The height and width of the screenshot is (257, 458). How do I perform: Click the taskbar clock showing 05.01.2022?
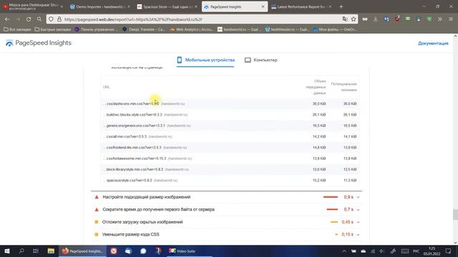click(432, 251)
